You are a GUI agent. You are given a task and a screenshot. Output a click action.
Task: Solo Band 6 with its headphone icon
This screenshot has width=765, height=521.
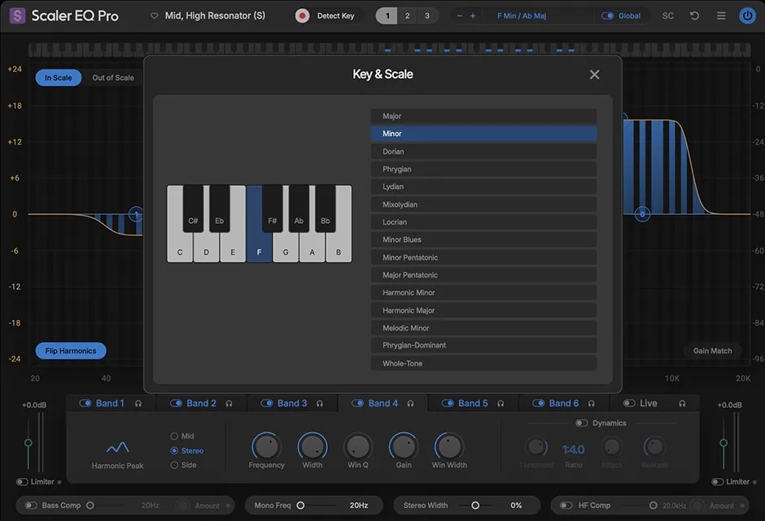pyautogui.click(x=592, y=404)
